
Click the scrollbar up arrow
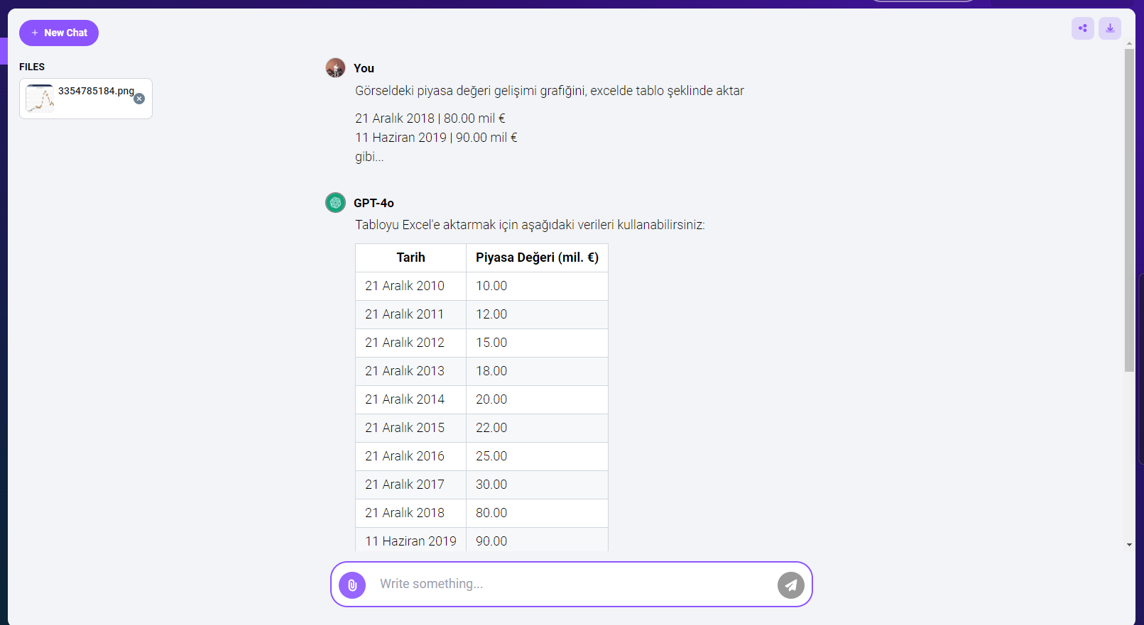coord(1129,44)
